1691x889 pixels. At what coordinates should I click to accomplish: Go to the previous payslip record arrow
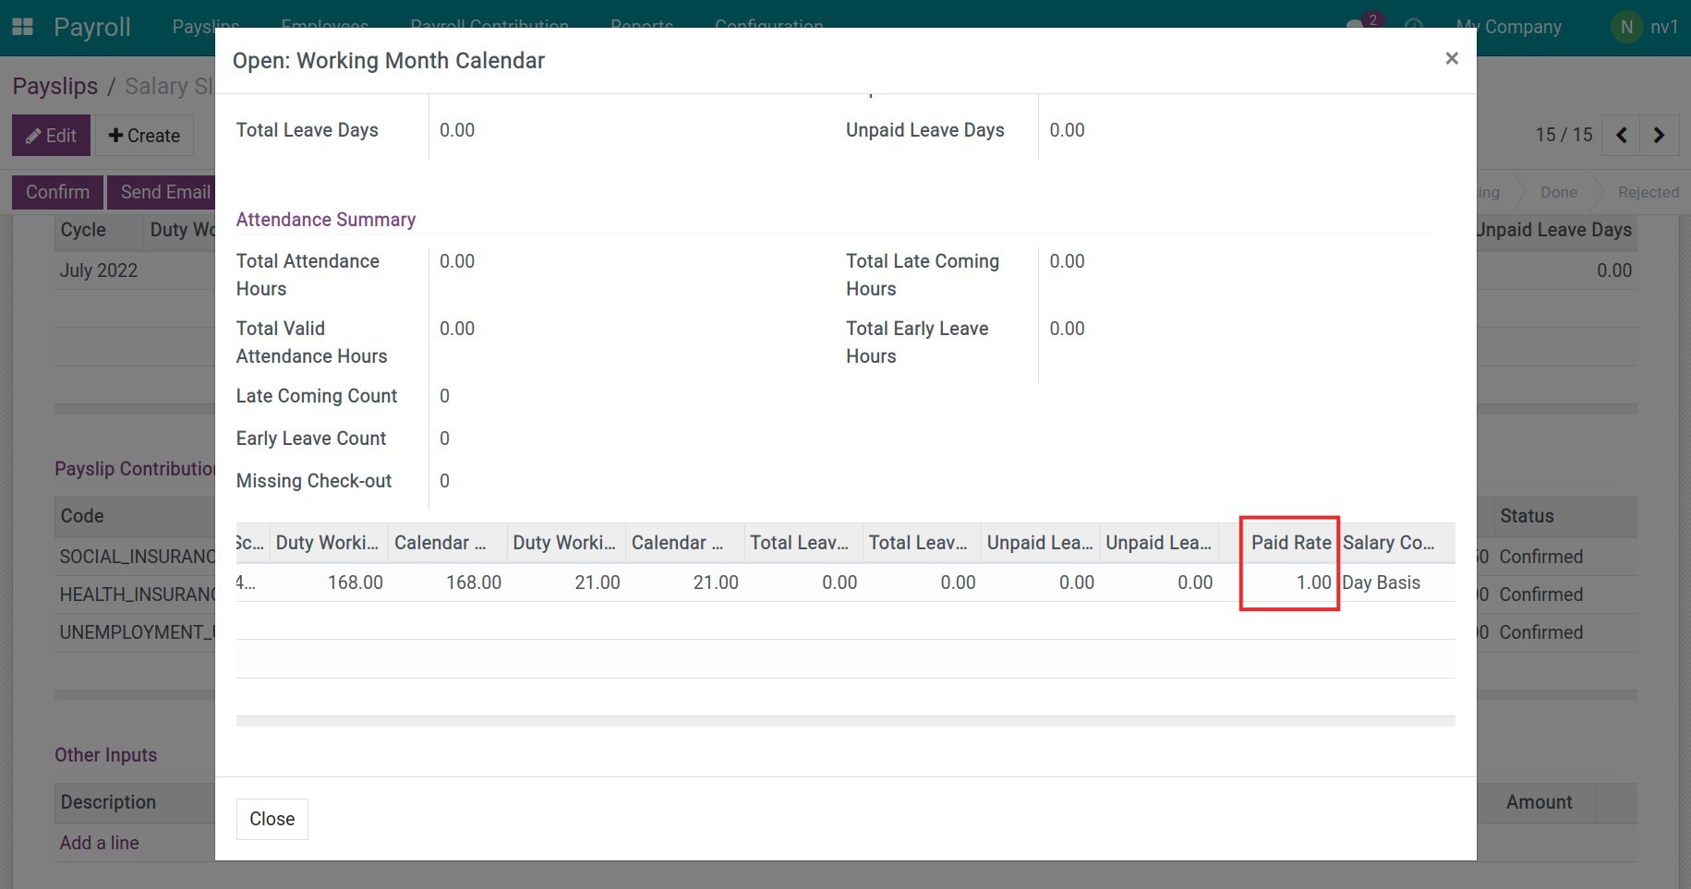tap(1621, 136)
